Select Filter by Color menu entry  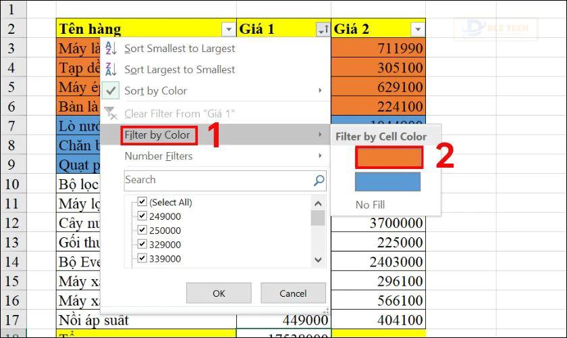[215, 135]
